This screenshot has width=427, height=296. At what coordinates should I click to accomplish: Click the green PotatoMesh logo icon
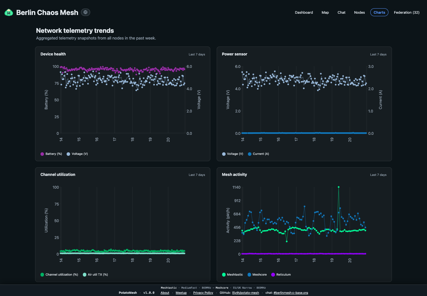[x=9, y=12]
